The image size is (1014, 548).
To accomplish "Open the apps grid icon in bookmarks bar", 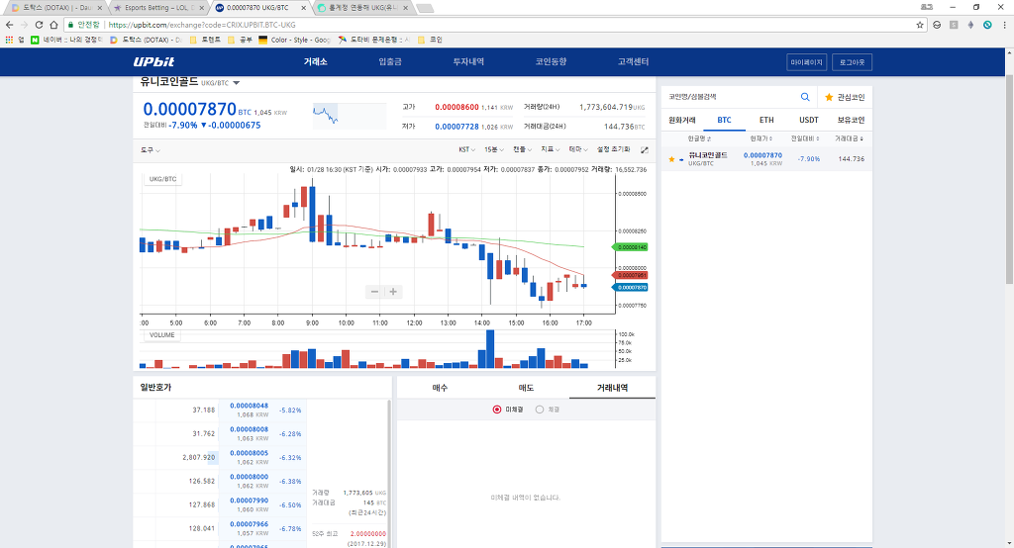I will pyautogui.click(x=9, y=40).
